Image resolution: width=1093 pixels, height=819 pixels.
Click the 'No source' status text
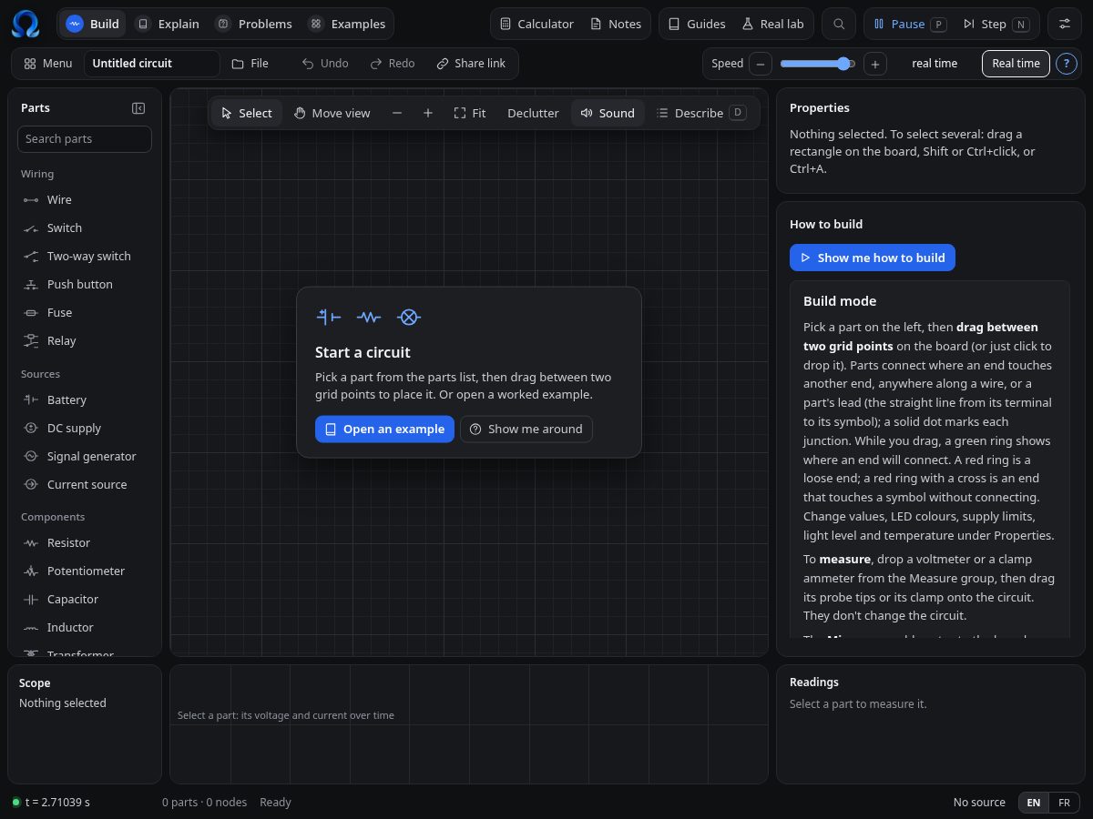coord(979,802)
